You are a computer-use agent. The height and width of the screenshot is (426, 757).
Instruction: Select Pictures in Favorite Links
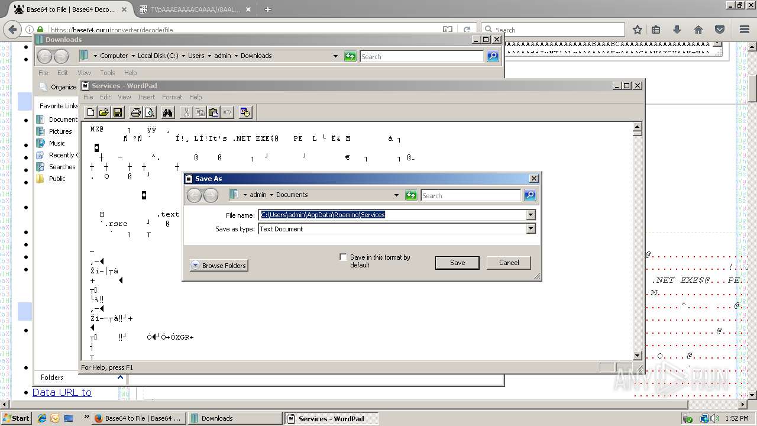54,131
